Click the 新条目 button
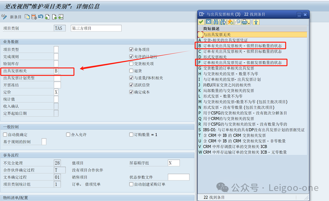This screenshot has height=201, width=329. click(x=16, y=17)
